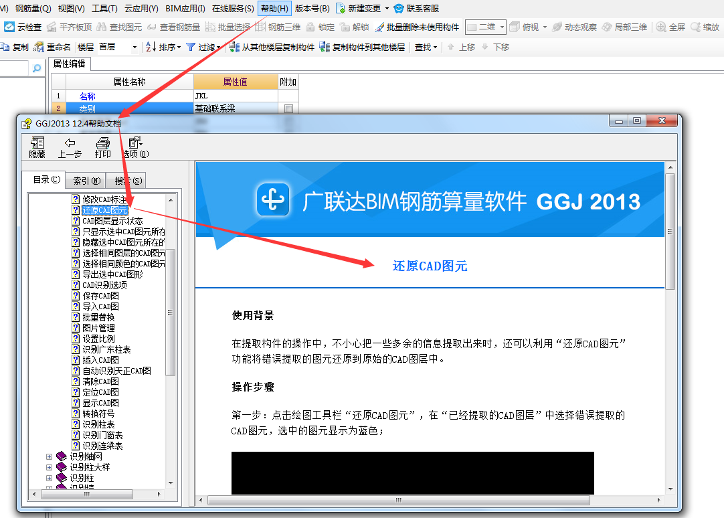Click 缩放 zoom tool icon
Image resolution: width=724 pixels, height=518 pixels.
(x=695, y=27)
